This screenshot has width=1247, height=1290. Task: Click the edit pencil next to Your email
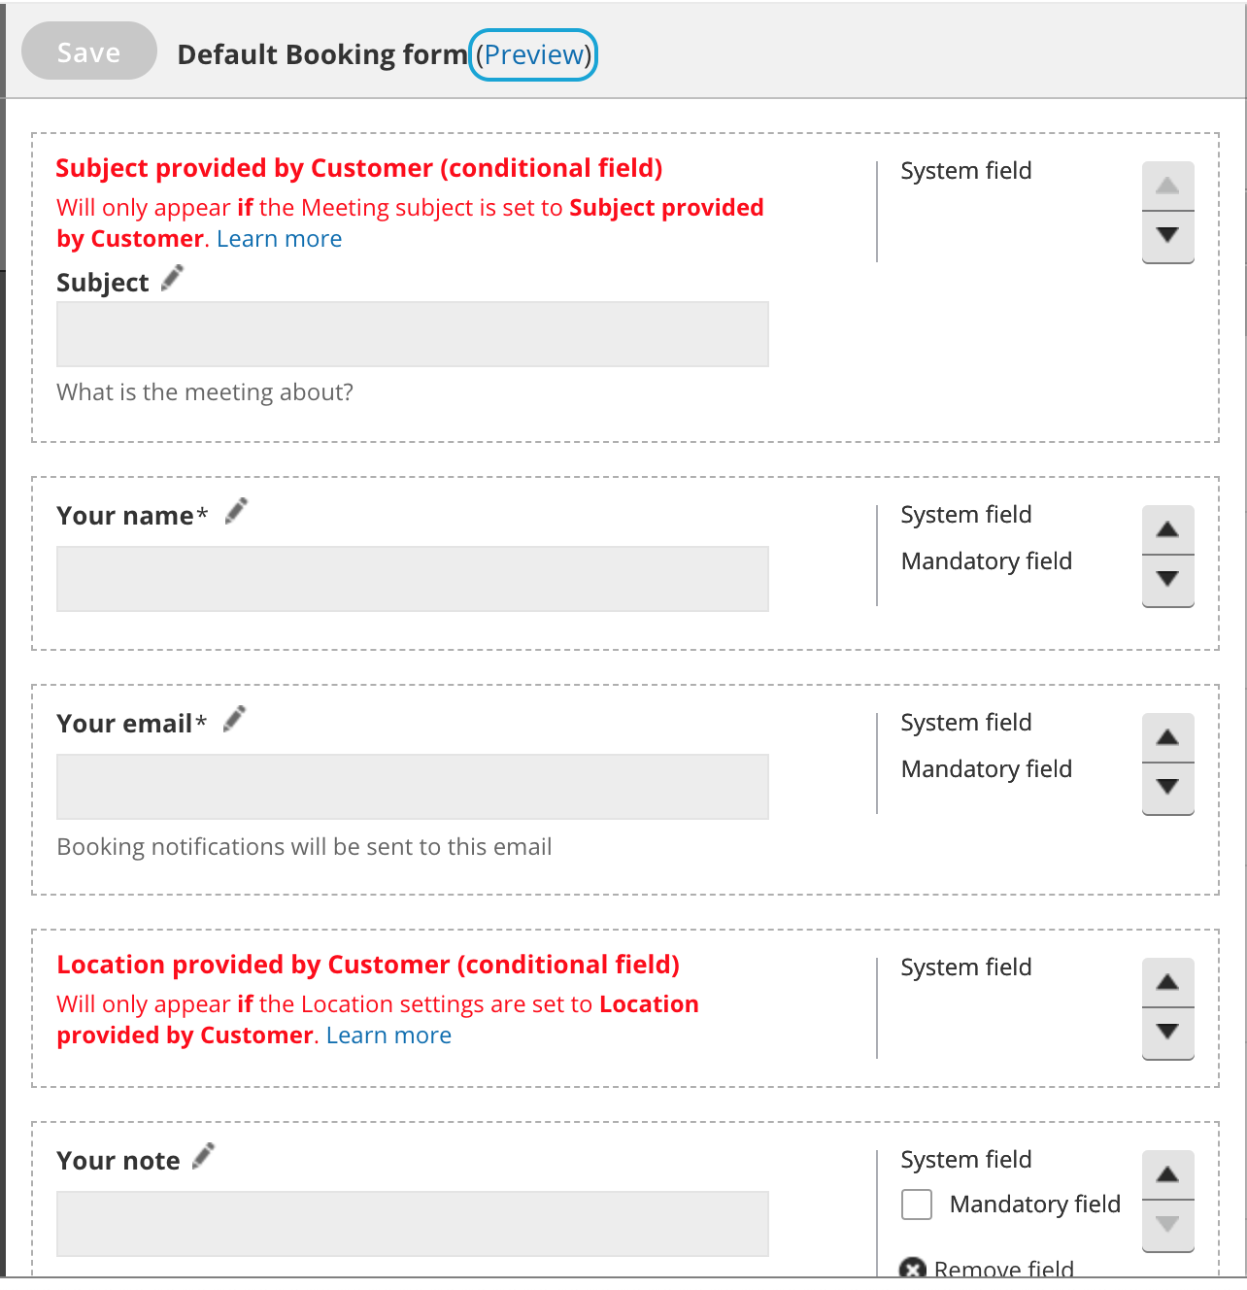coord(234,719)
